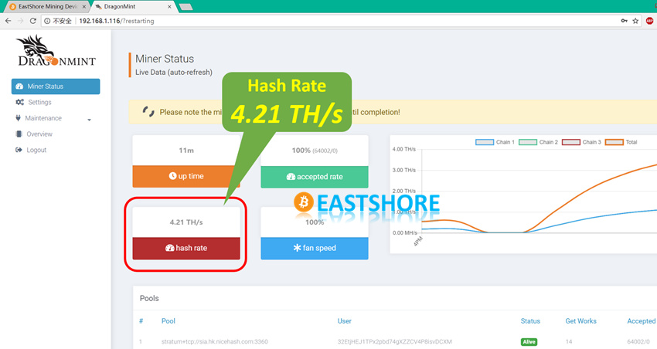
Task: Click the fan speed asterisk icon
Action: (x=297, y=248)
